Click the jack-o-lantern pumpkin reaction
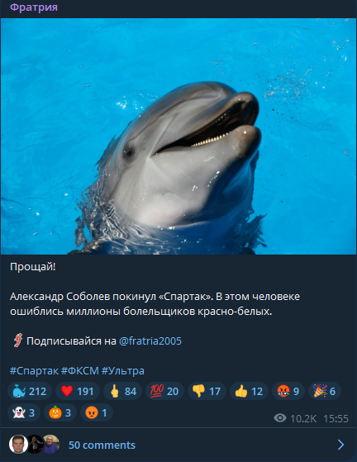This screenshot has width=357, height=462. tap(60, 412)
